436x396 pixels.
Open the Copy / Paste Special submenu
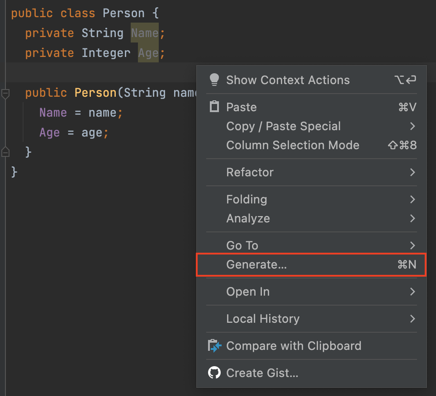point(284,126)
